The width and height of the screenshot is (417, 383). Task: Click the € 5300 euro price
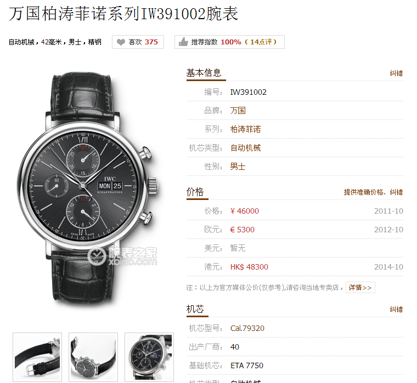point(243,230)
